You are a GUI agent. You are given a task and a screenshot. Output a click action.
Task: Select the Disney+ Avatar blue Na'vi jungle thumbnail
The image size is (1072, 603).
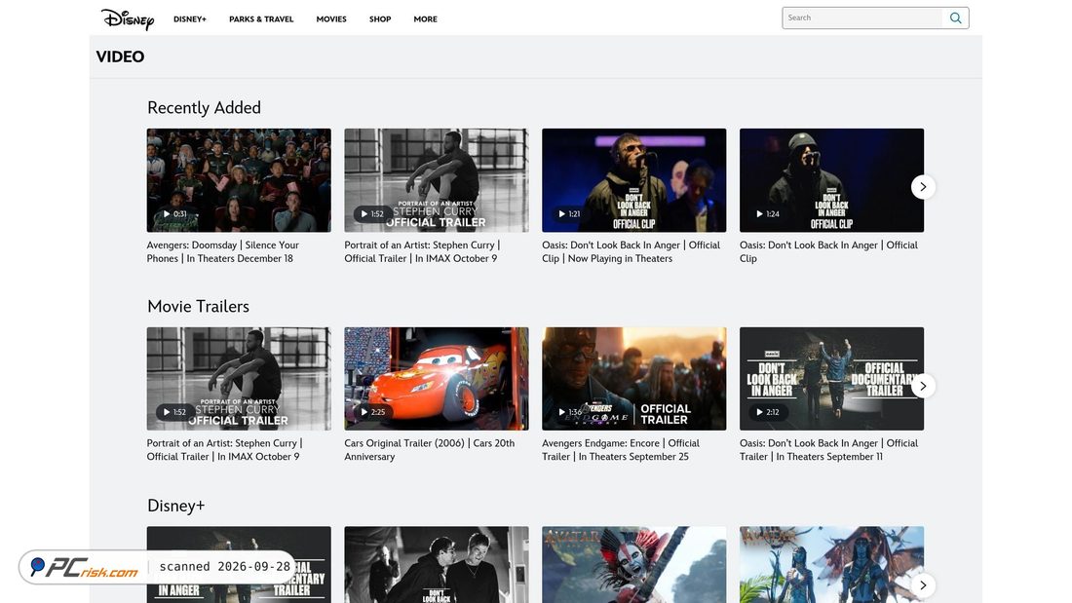tap(831, 565)
